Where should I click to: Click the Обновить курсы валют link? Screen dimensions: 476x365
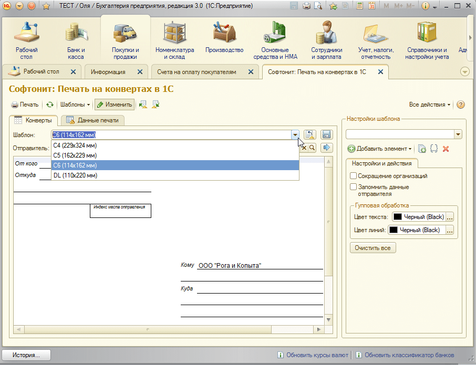(317, 355)
